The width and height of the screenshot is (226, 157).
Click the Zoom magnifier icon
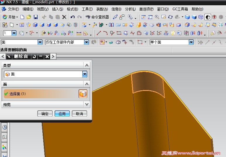(157, 17)
